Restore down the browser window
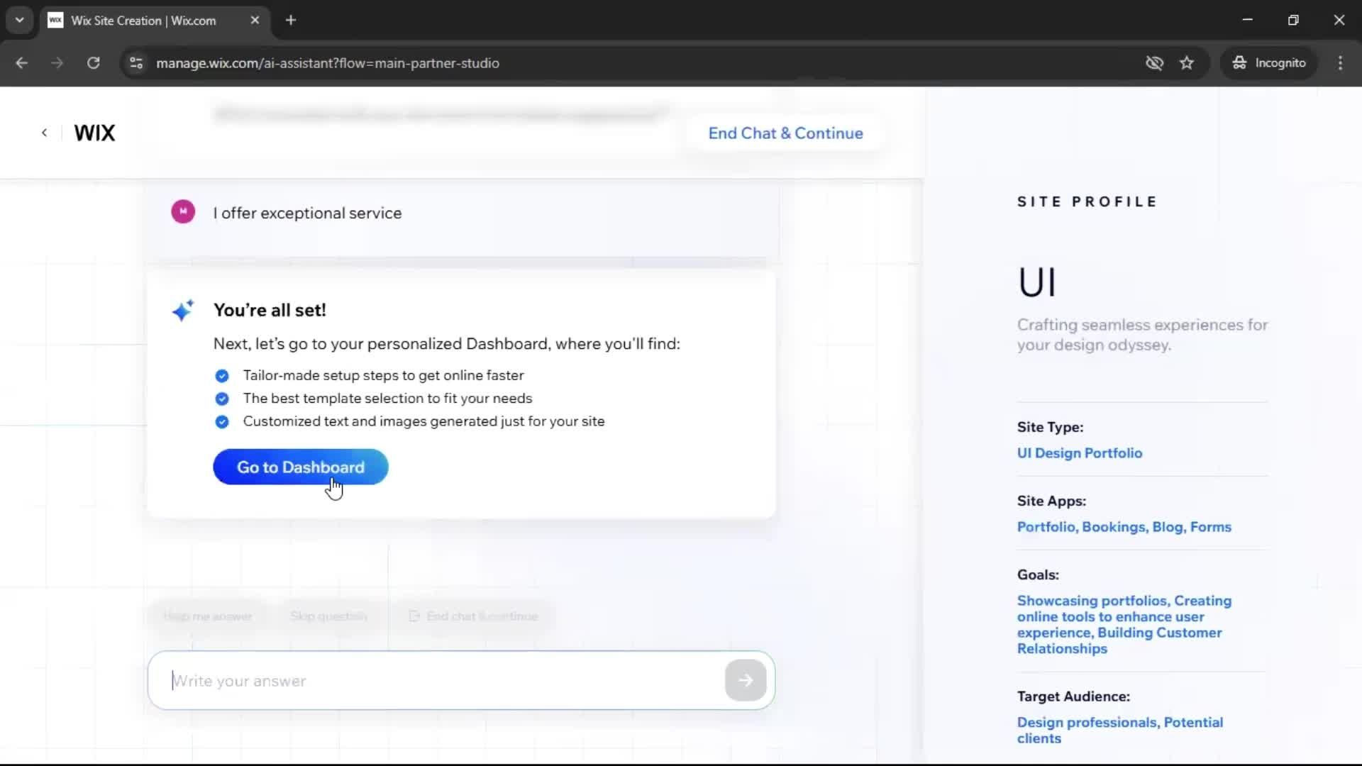The image size is (1362, 766). click(1293, 20)
